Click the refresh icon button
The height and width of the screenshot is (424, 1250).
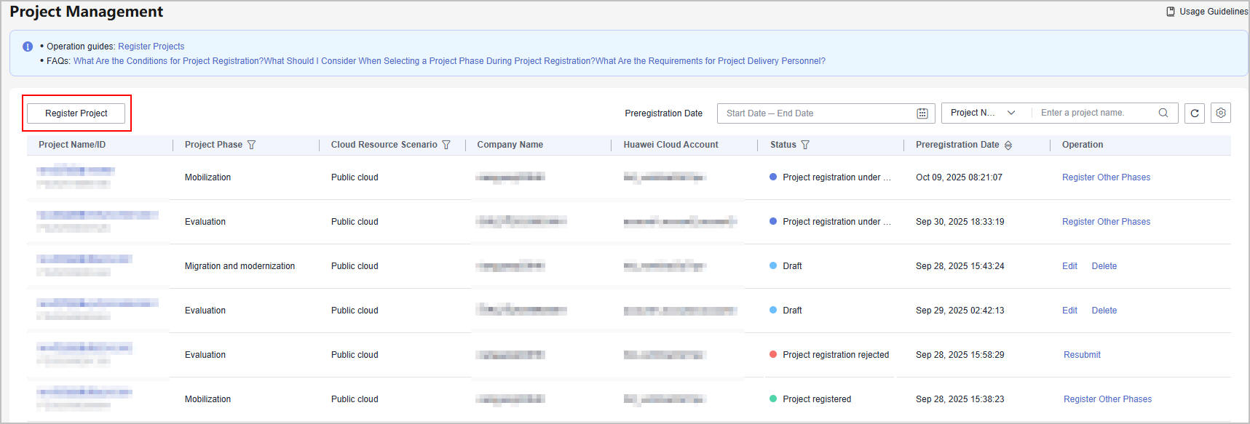(x=1194, y=113)
